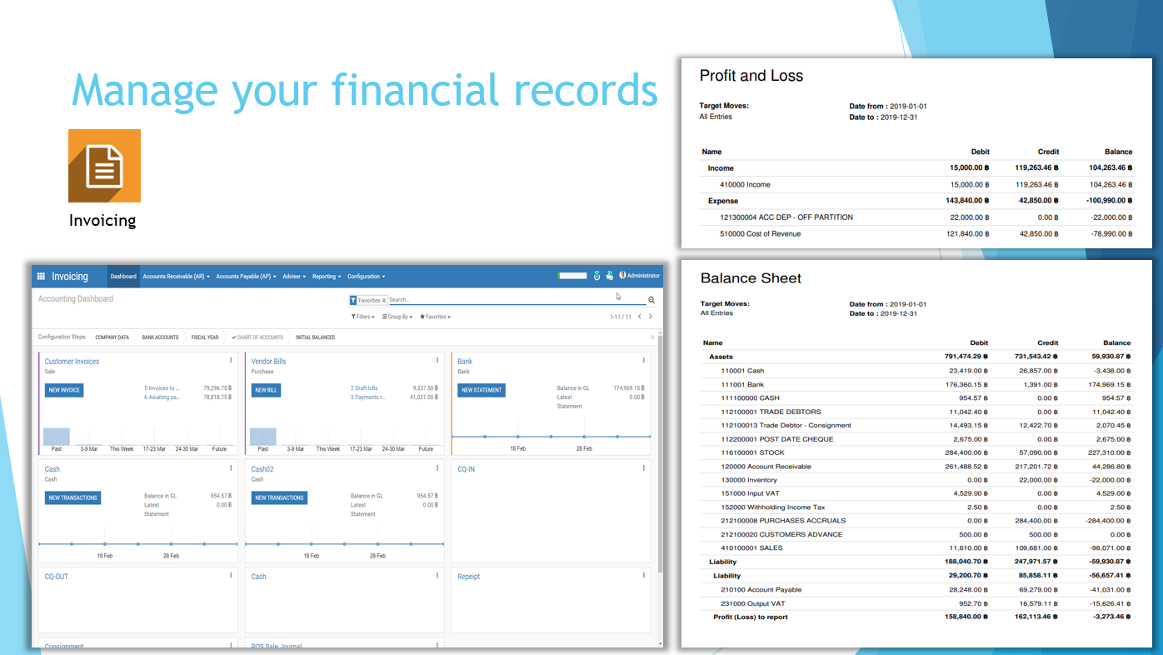Click the Past bar in Vendor Bills chart
Viewport: 1163px width, 655px height.
[x=263, y=437]
